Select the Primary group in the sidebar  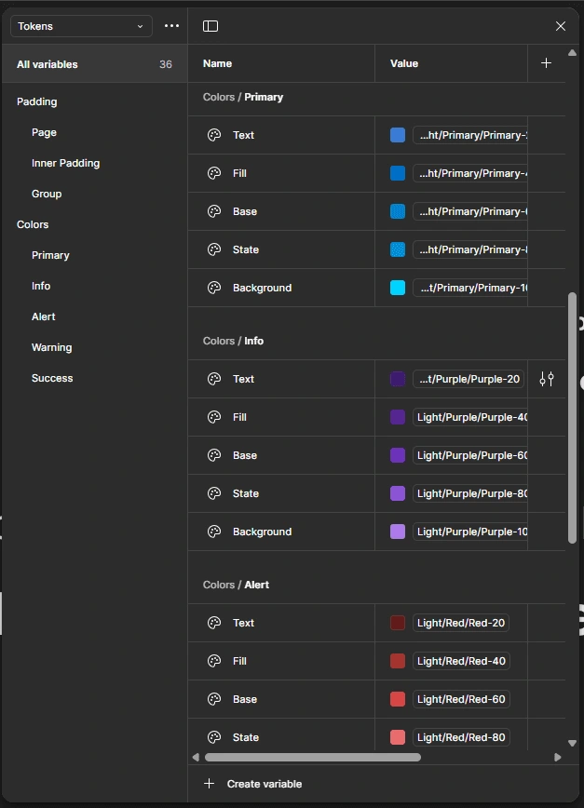point(50,255)
